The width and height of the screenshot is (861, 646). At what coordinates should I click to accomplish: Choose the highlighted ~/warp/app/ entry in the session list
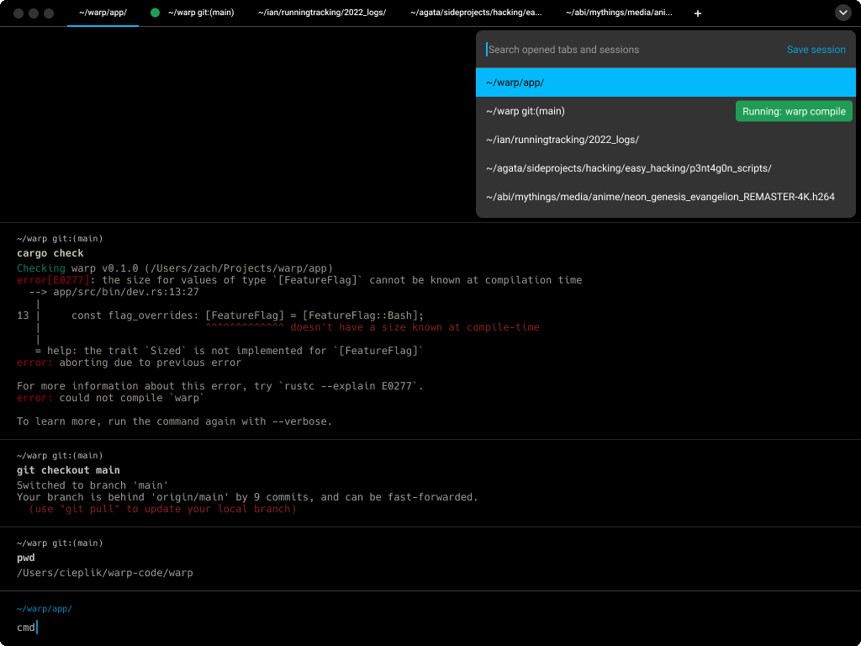pyautogui.click(x=664, y=82)
